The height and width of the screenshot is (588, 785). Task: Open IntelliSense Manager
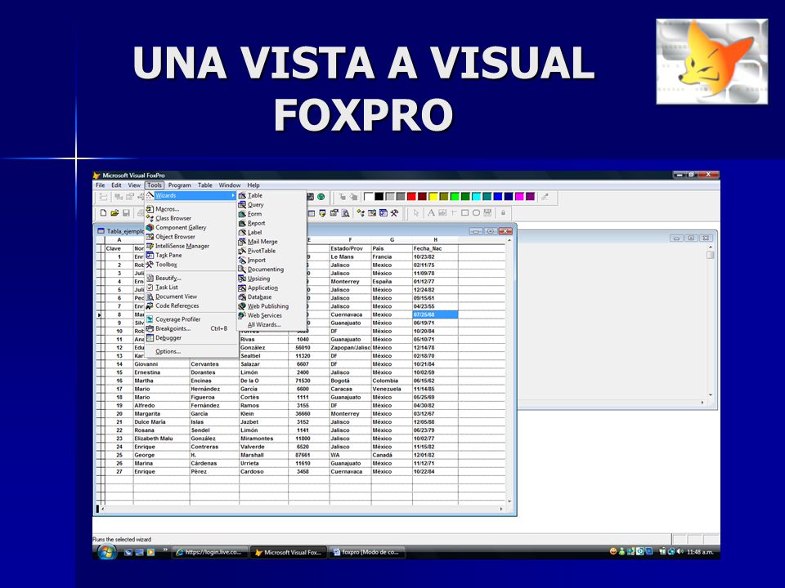(x=191, y=246)
